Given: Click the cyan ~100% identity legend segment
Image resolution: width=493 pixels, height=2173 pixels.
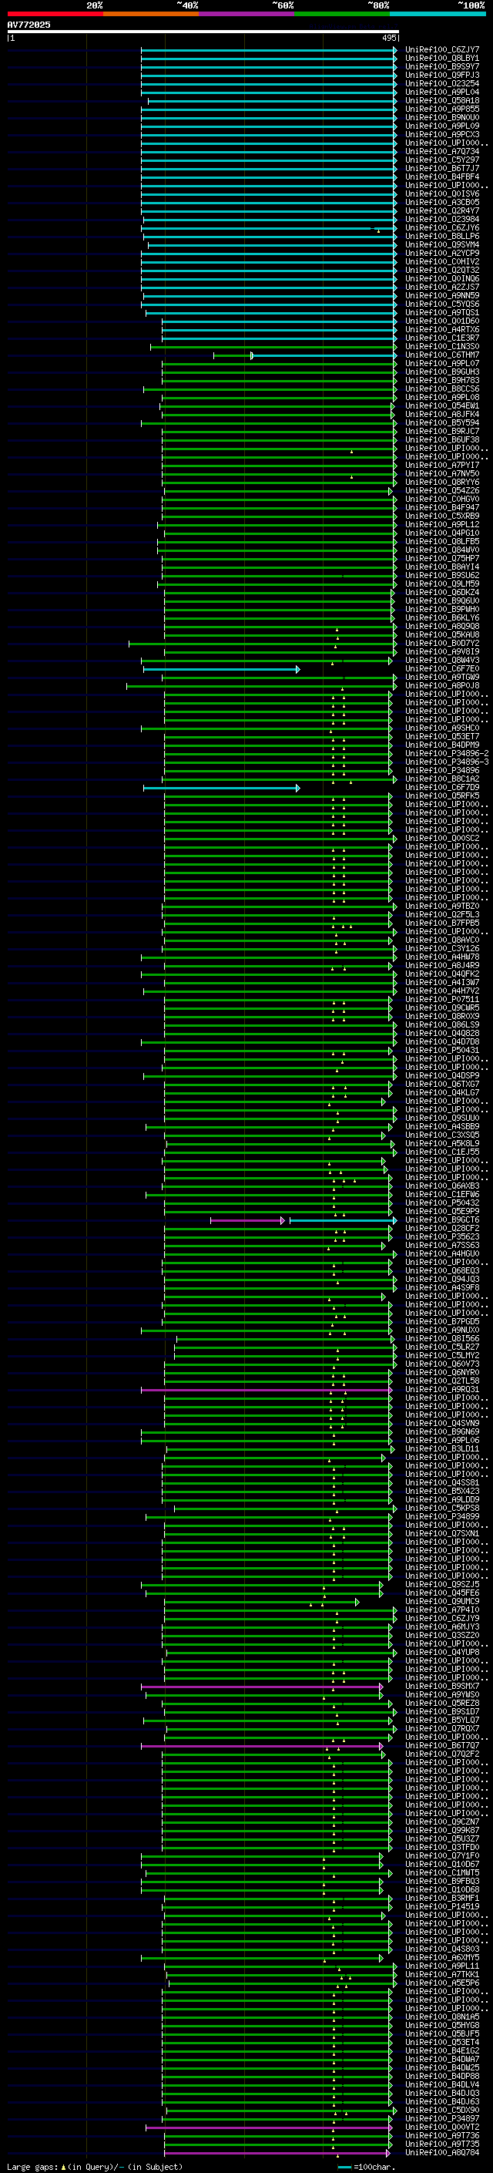Looking at the screenshot, I should (x=438, y=14).
